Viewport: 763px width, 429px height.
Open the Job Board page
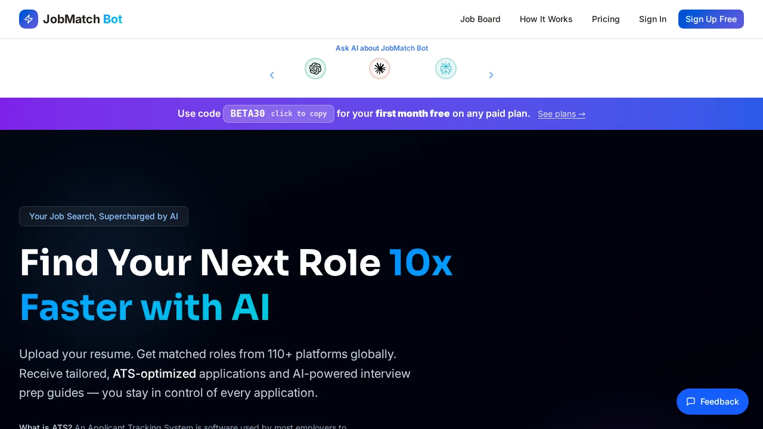[x=480, y=19]
